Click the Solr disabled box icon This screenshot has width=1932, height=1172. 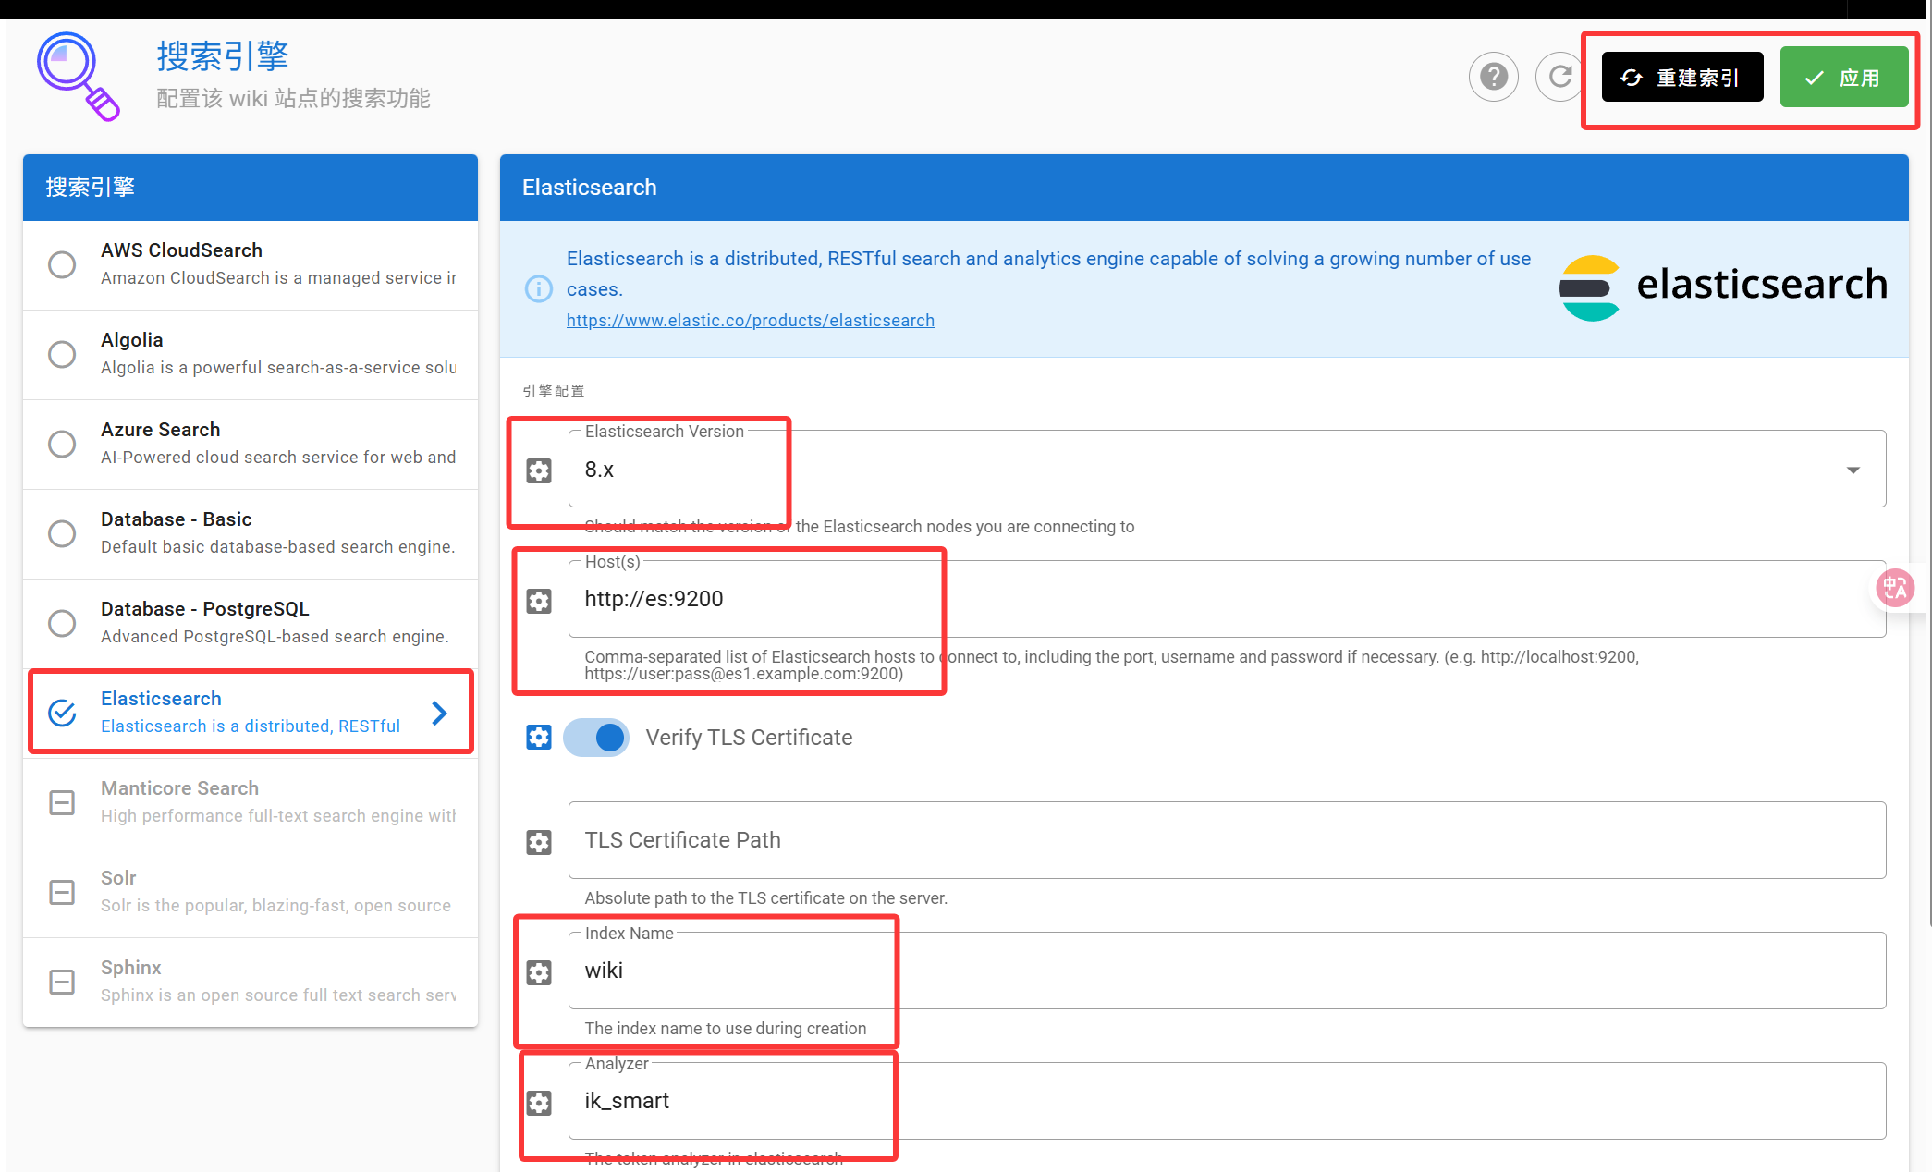(62, 892)
